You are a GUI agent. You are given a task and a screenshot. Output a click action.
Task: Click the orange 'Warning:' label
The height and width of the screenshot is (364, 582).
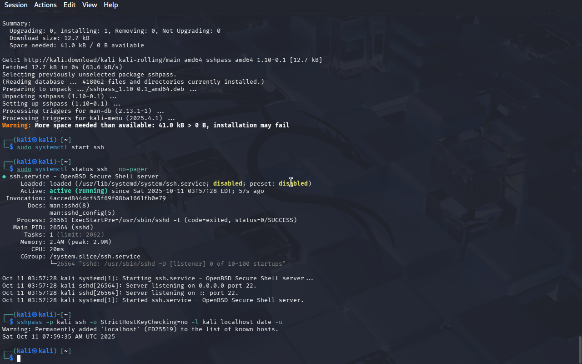click(x=17, y=126)
